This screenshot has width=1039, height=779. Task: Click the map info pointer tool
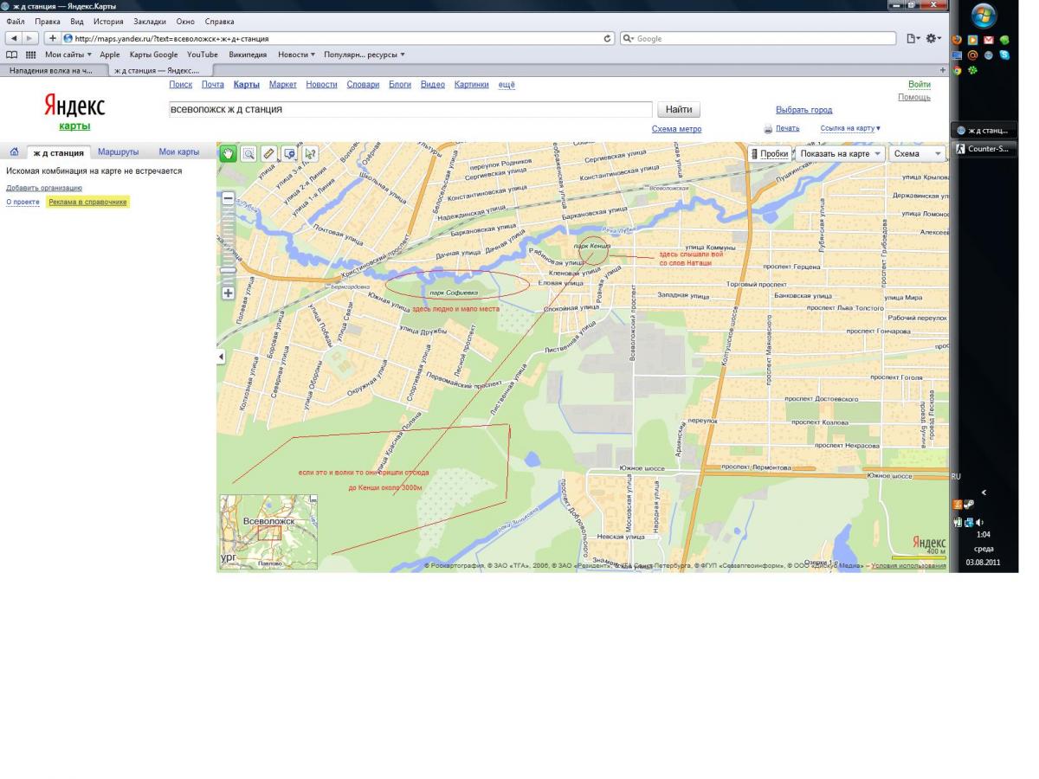[x=309, y=153]
